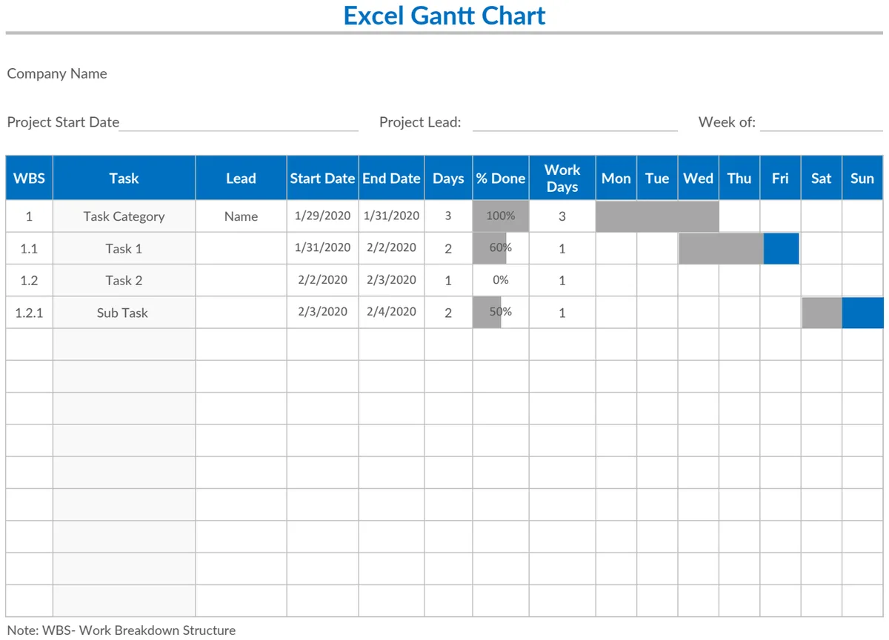Select the Sat column header

[x=821, y=178]
